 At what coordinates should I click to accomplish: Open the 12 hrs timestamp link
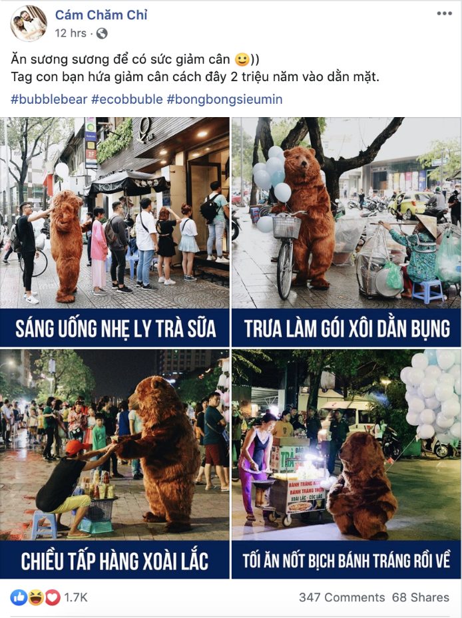(71, 33)
